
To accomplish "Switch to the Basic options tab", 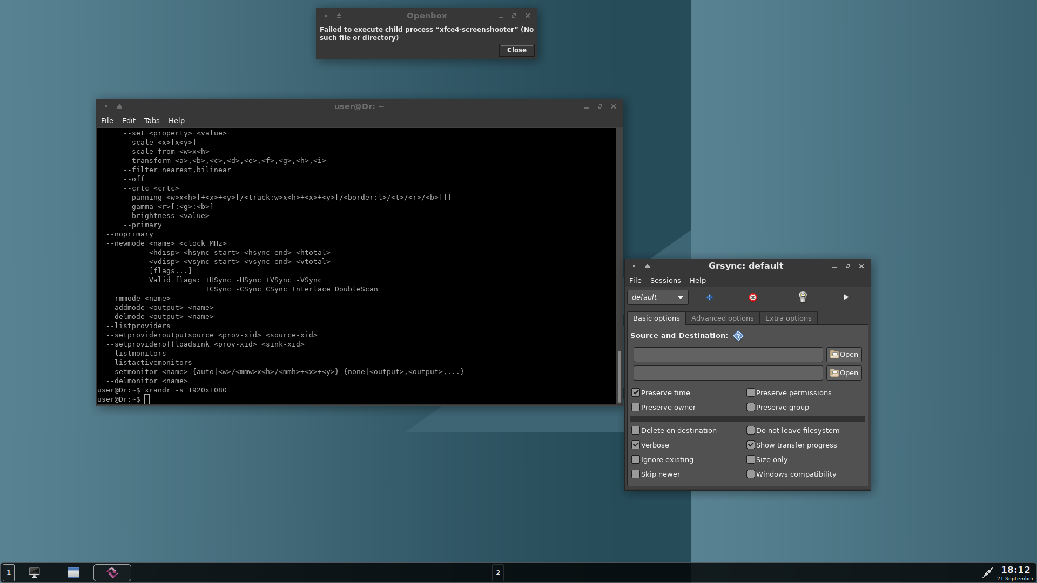I will pyautogui.click(x=656, y=318).
